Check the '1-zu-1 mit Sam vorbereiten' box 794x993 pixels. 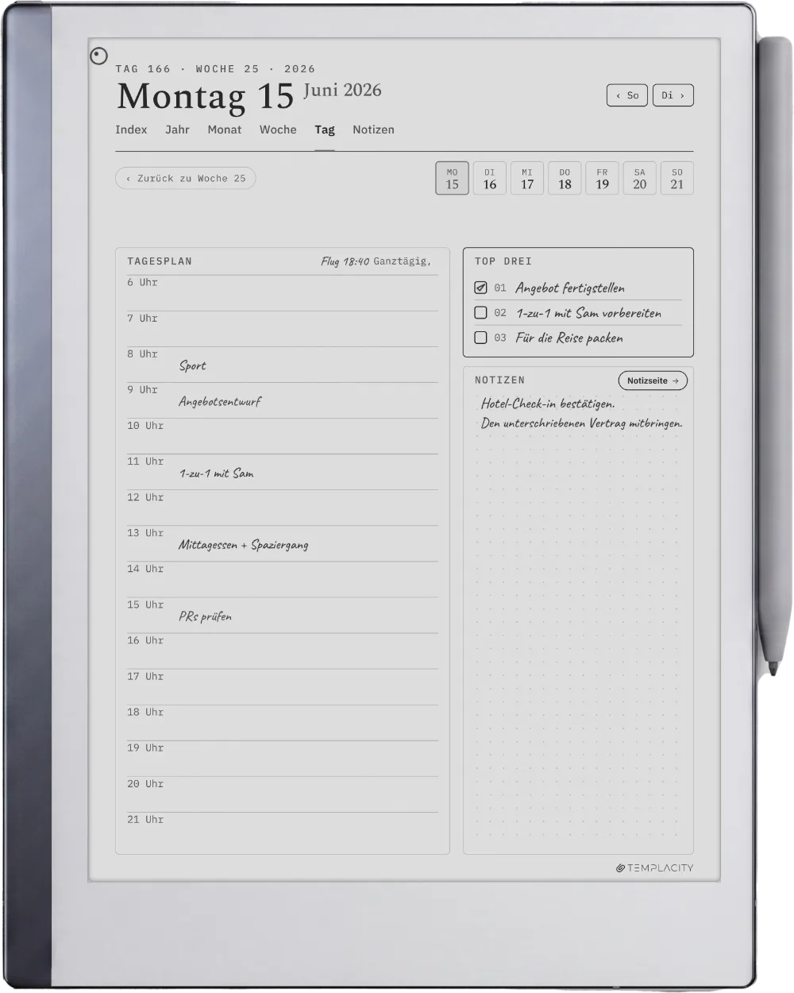pyautogui.click(x=480, y=313)
